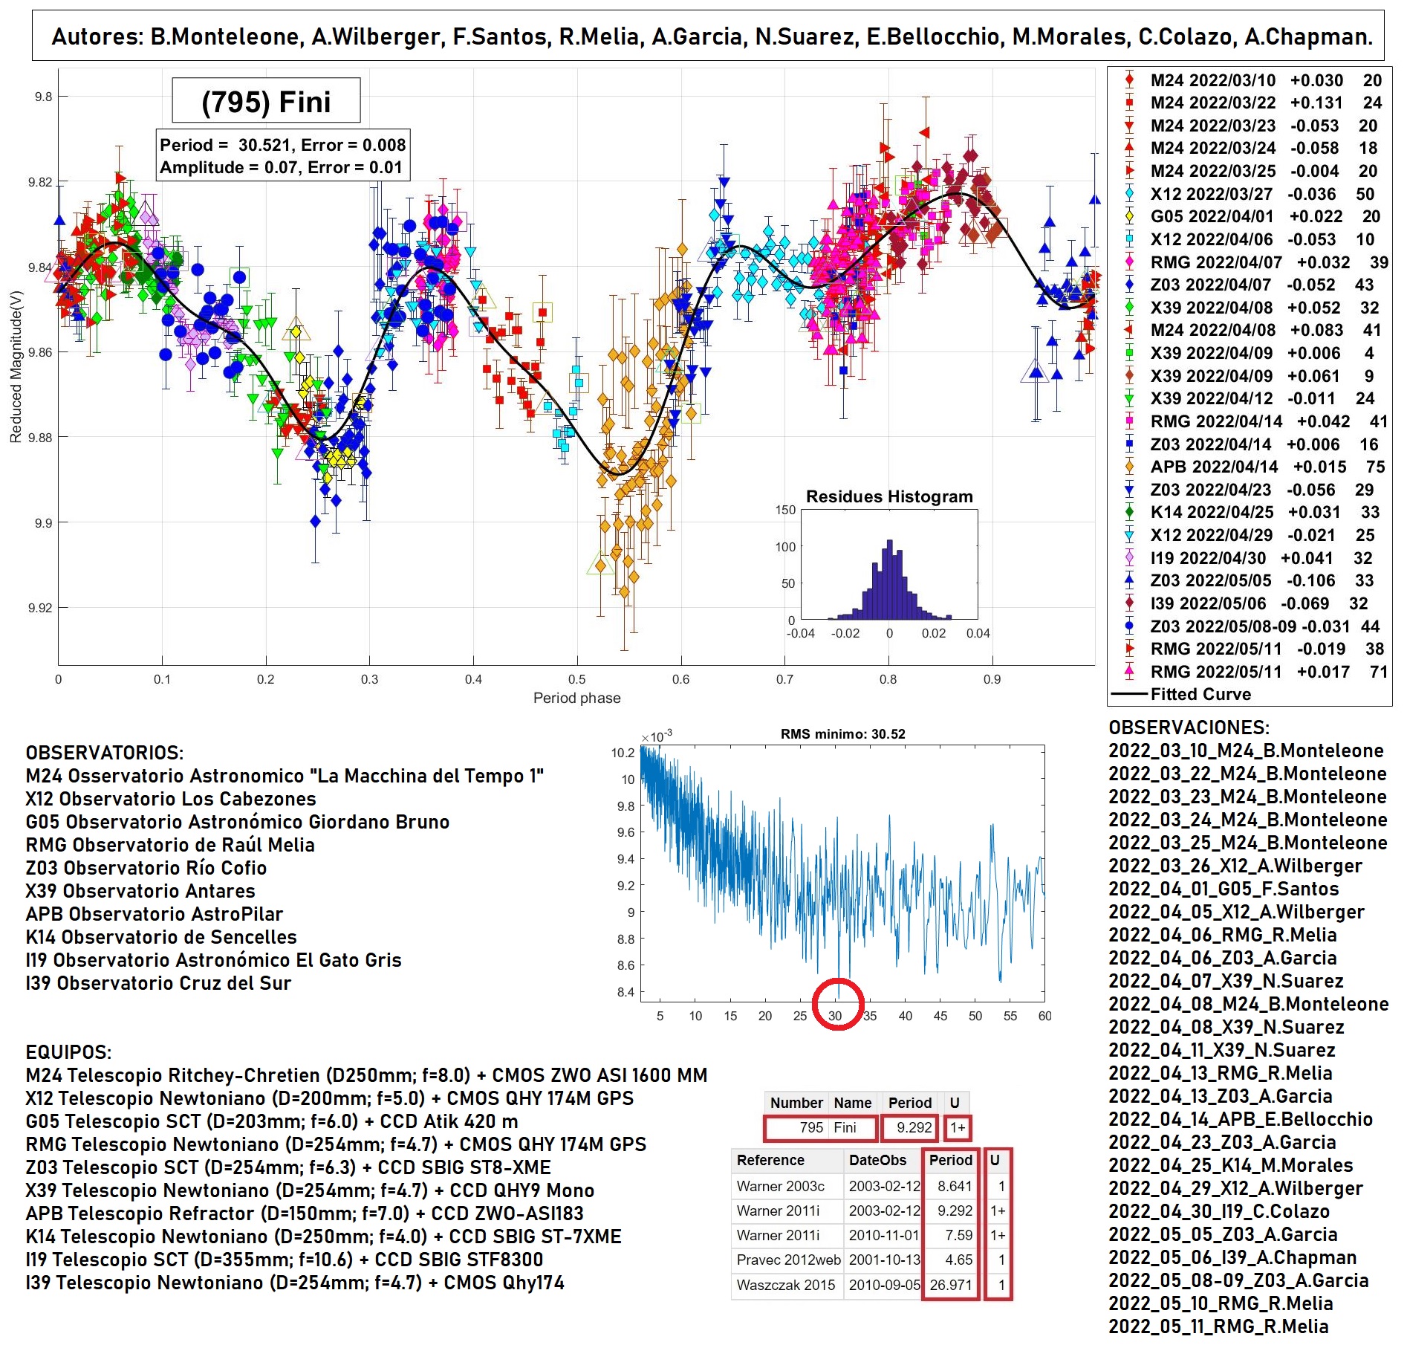Select observation "2022_04_25_K14_M.Morales"
Screen dimensions: 1407x1345
1231,1165
